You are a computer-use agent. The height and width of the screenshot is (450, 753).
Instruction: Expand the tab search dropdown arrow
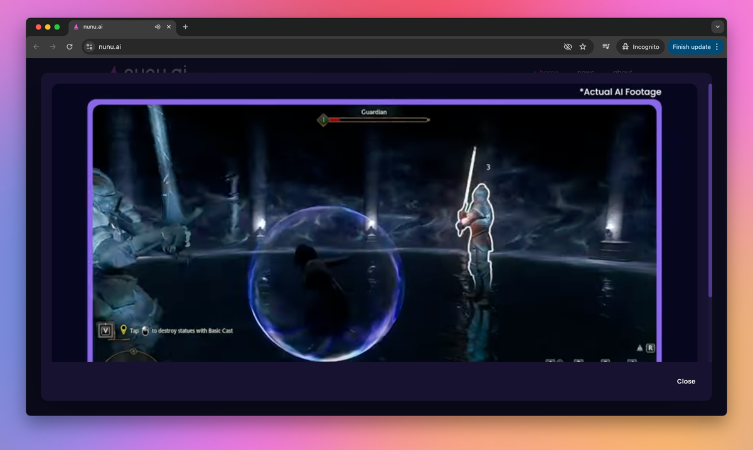pos(718,27)
